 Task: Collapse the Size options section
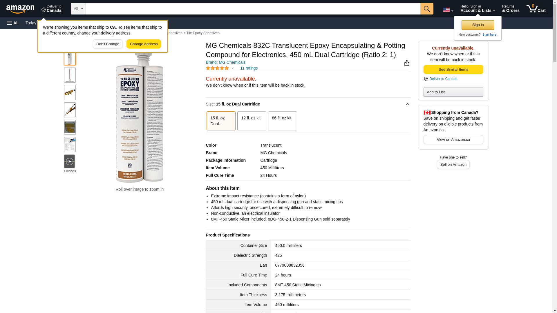click(x=407, y=104)
